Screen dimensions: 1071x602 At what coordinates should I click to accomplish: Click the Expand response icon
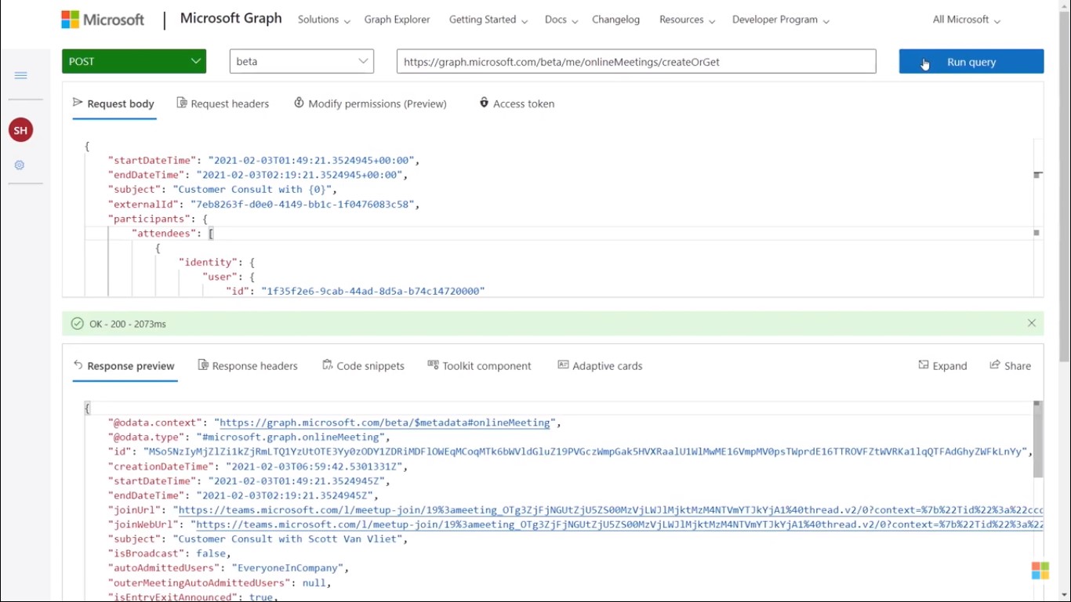924,365
